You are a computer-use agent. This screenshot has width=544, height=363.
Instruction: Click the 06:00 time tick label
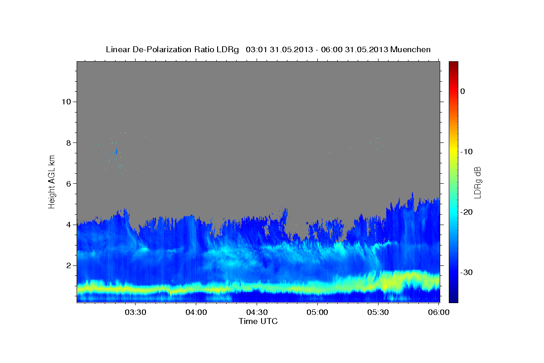(x=439, y=312)
